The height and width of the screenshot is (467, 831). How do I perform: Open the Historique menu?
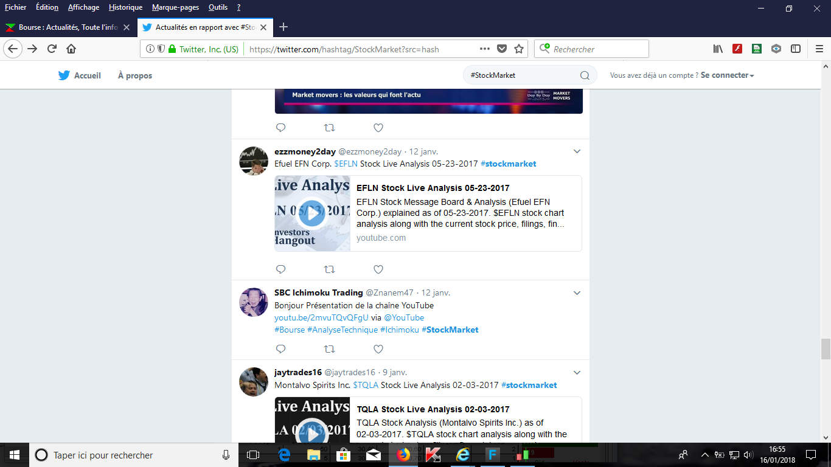[x=125, y=7]
